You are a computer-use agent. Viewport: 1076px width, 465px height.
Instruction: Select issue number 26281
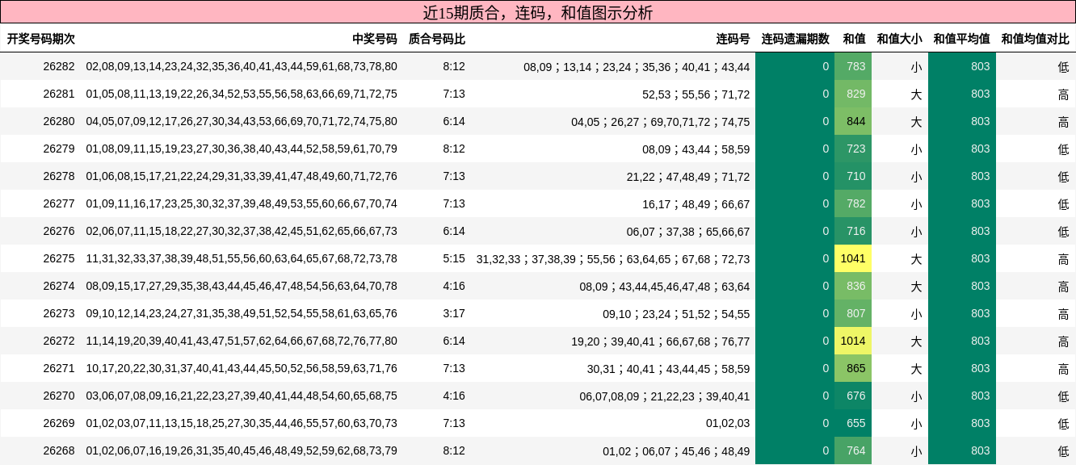[x=59, y=94]
